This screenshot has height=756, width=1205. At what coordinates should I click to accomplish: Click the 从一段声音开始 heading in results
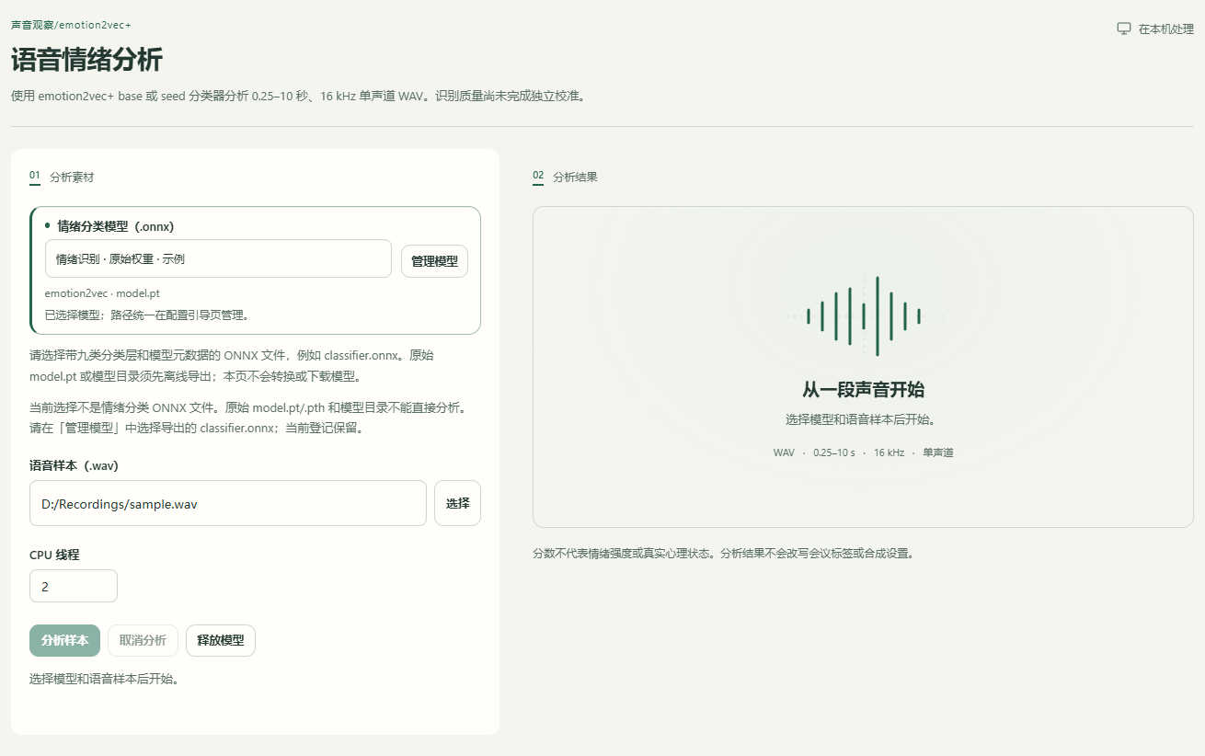tap(863, 389)
